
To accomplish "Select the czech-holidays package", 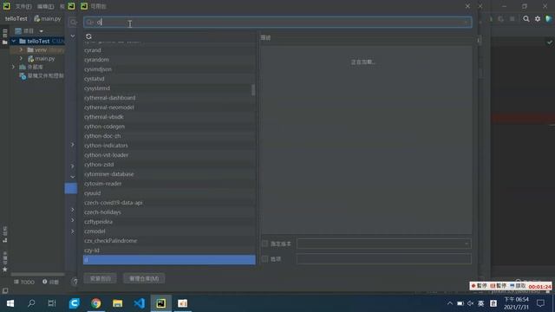I will pos(169,212).
